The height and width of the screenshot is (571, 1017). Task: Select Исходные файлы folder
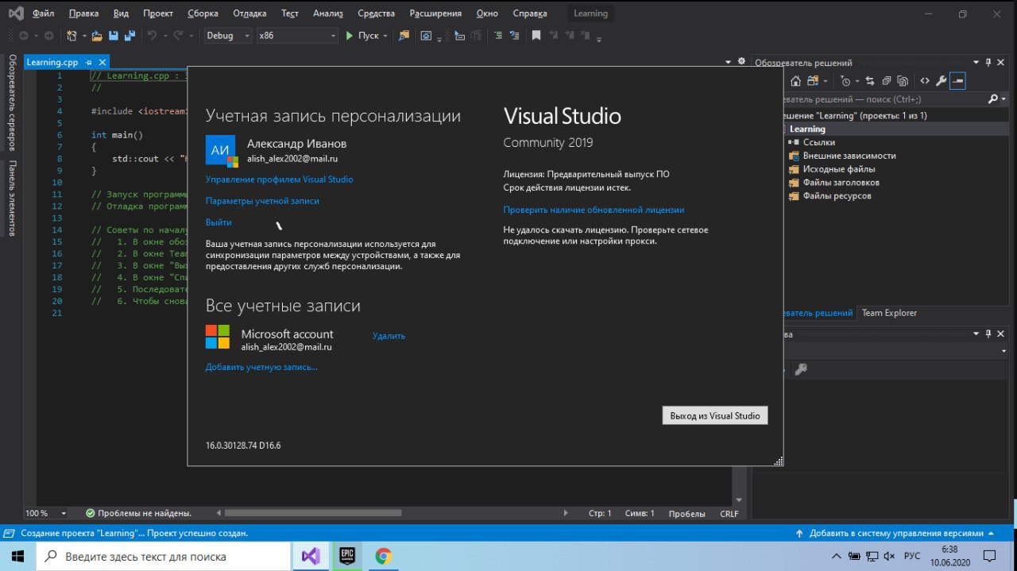pyautogui.click(x=838, y=169)
